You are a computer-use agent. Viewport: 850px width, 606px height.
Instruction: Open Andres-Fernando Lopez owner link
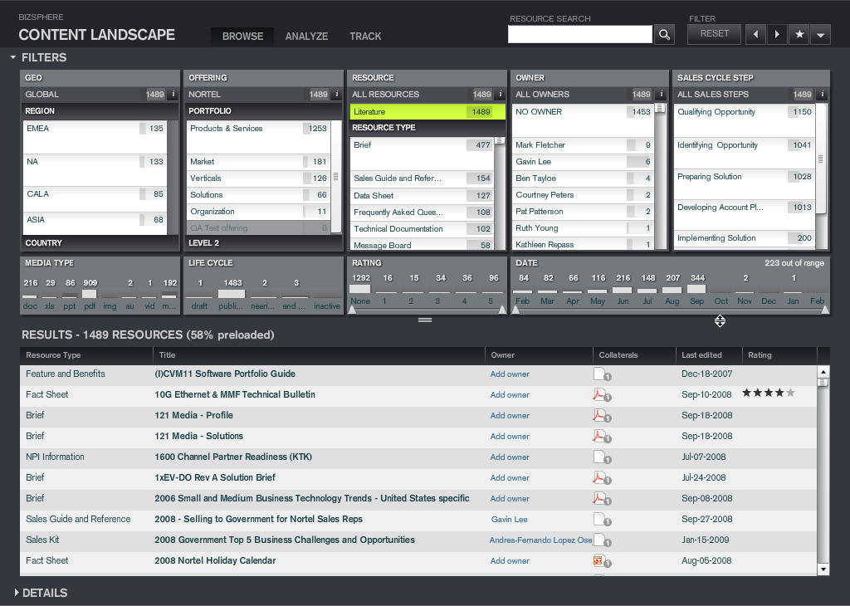pos(540,540)
